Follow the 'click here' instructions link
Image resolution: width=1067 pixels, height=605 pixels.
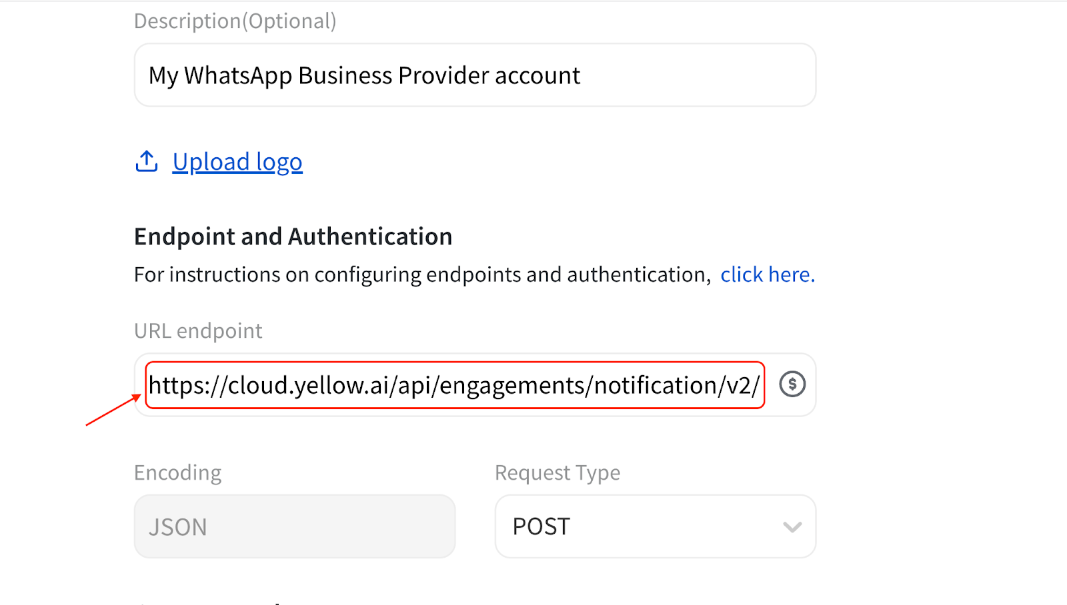(767, 275)
